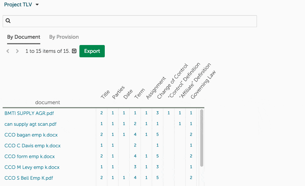
Task: Select the Title column header
Action: tap(105, 94)
